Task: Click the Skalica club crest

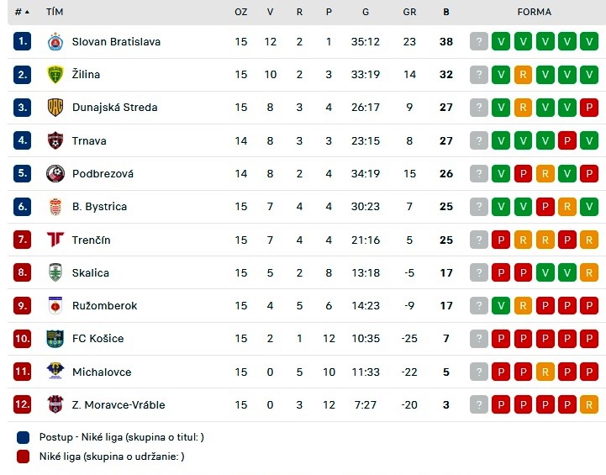Action: [x=55, y=272]
